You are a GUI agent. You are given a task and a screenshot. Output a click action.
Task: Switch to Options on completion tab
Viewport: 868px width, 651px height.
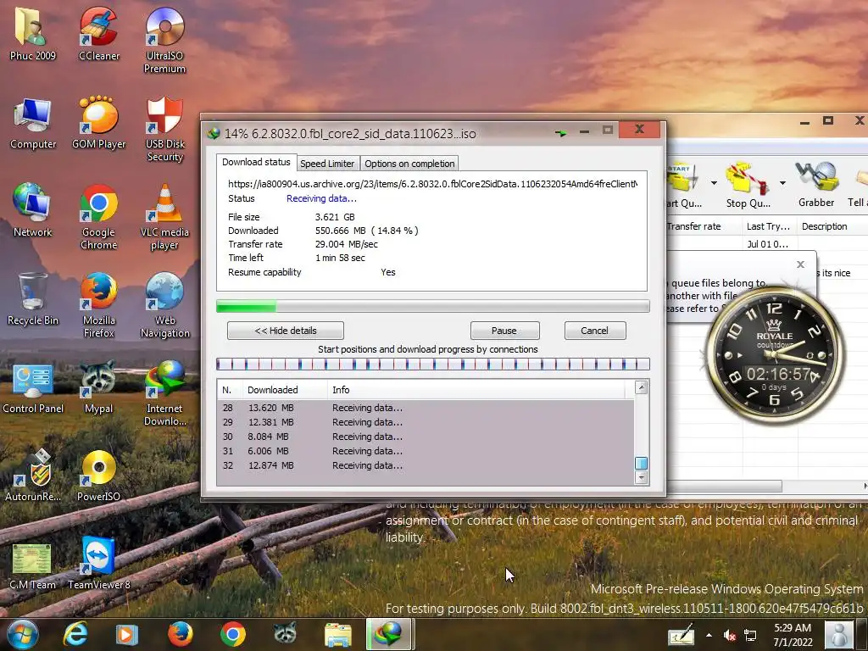point(409,164)
